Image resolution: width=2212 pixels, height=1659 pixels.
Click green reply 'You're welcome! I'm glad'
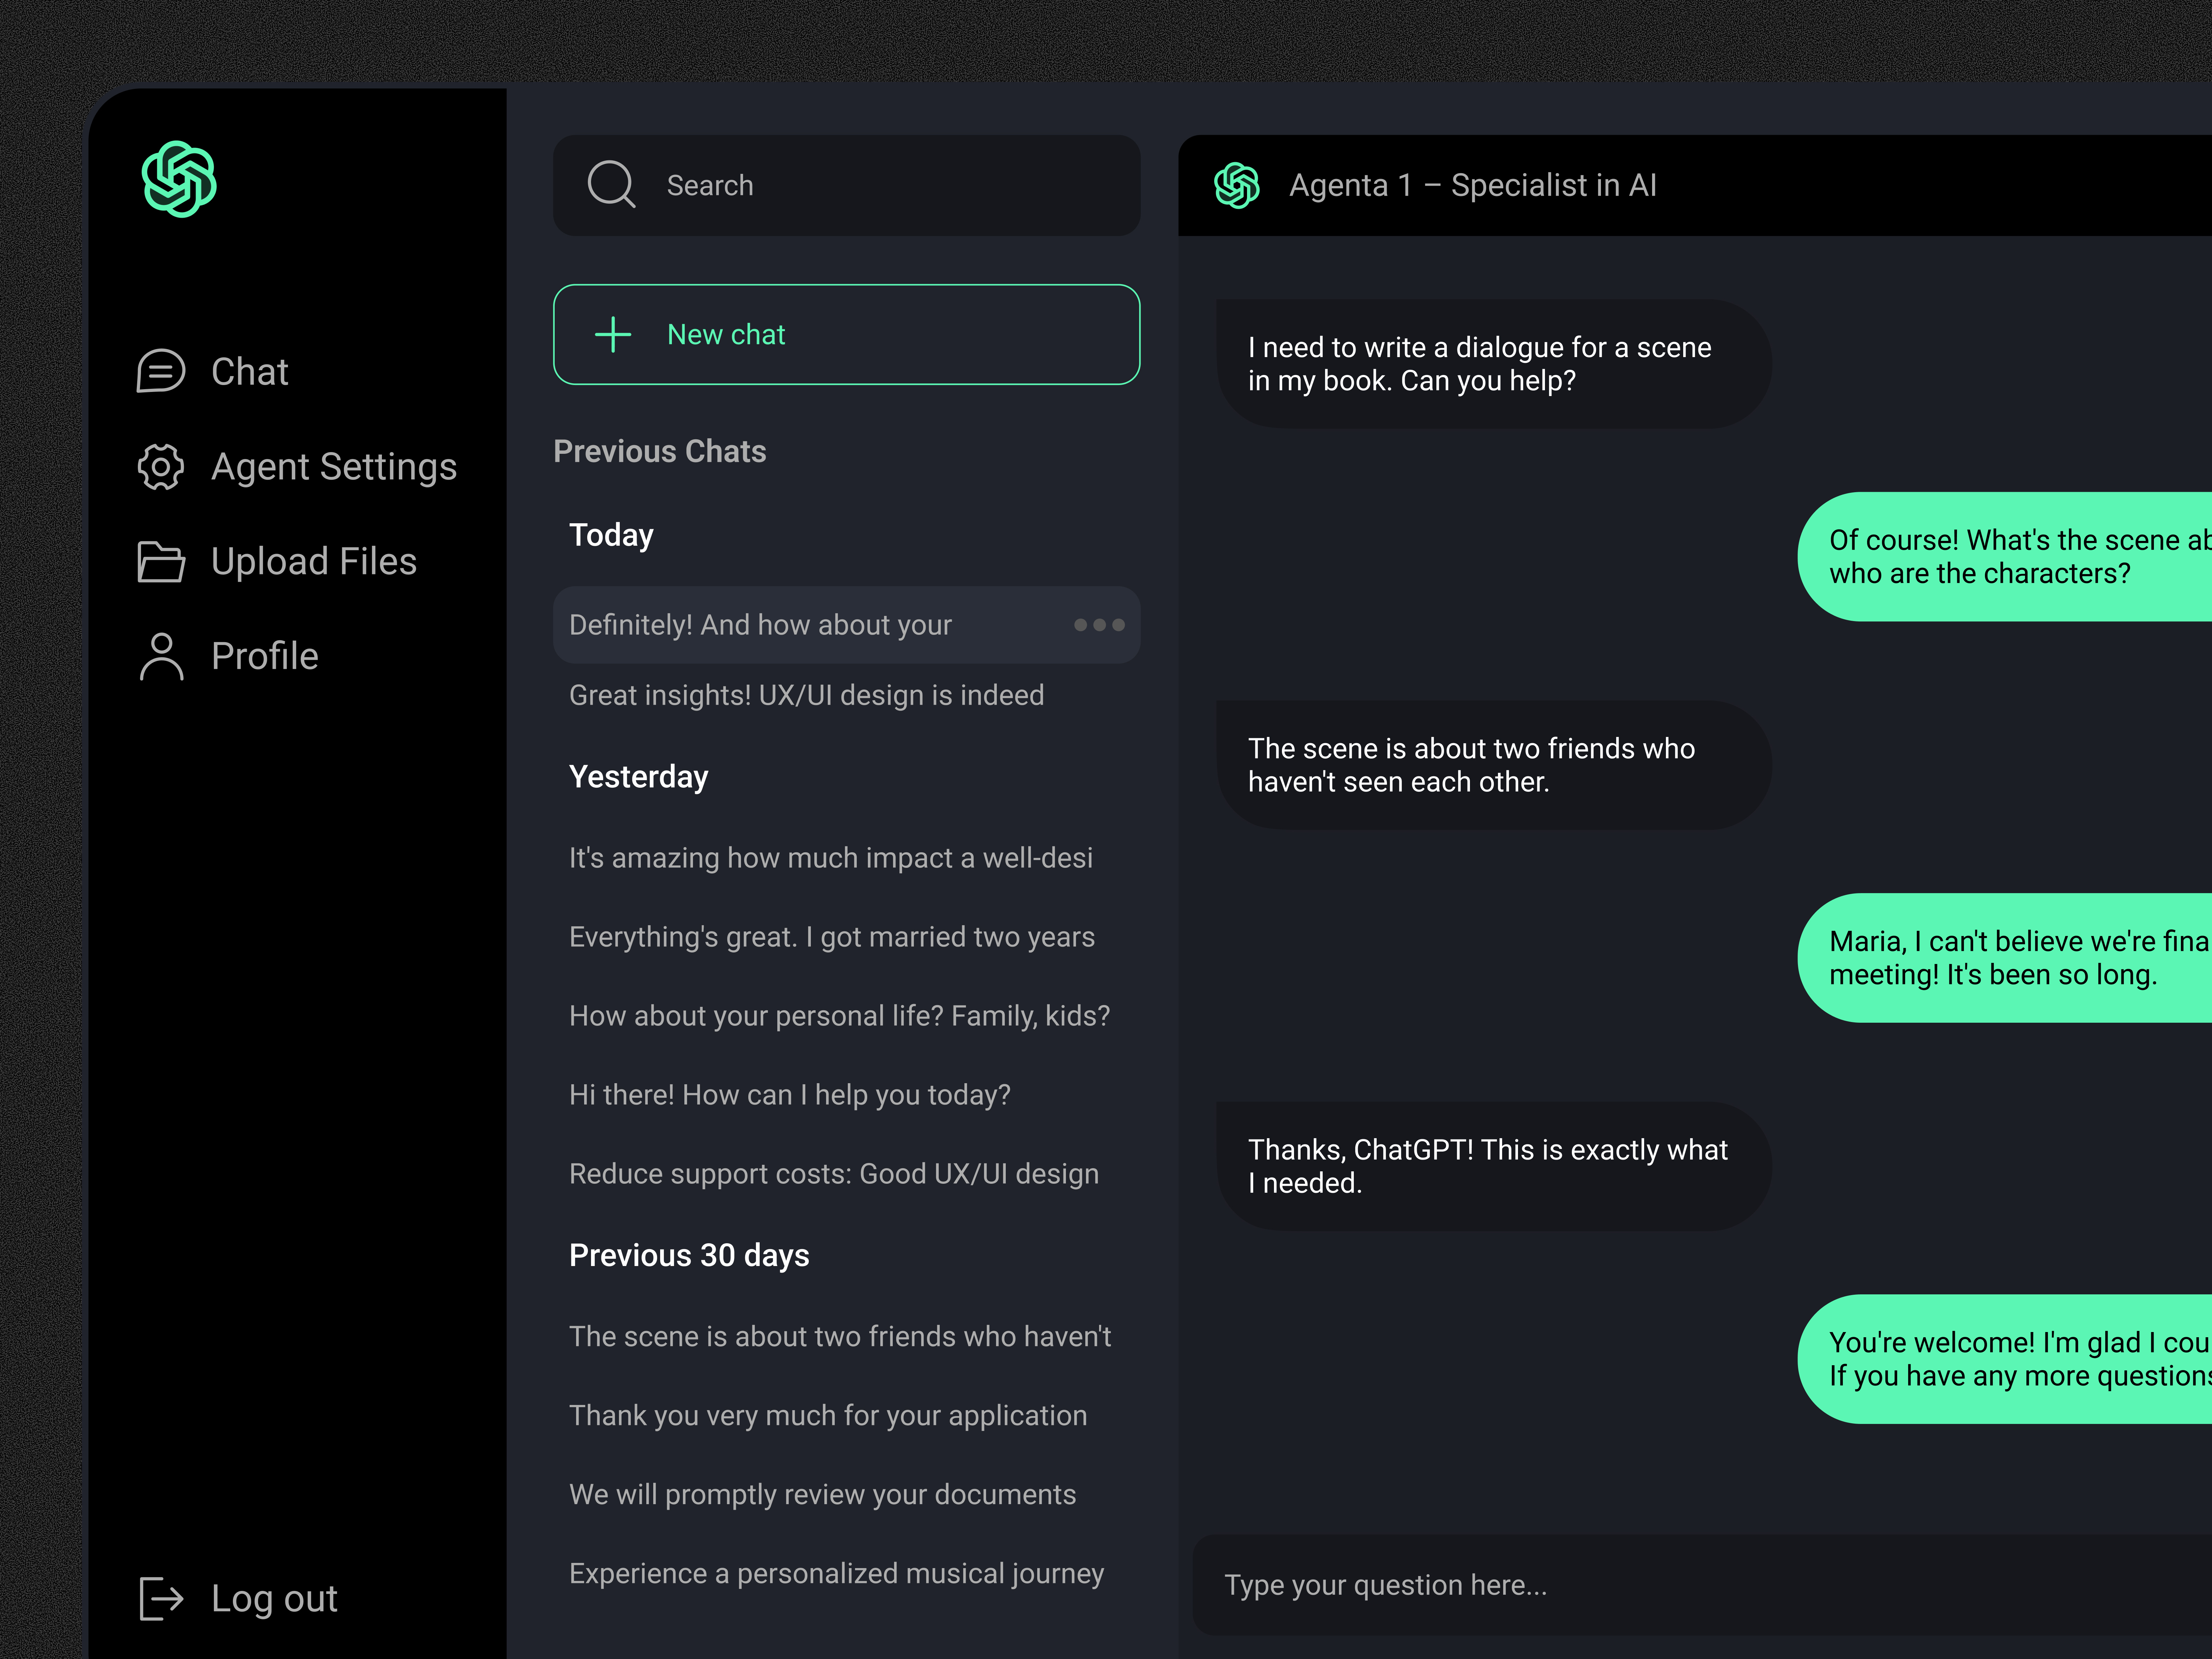pyautogui.click(x=2005, y=1359)
